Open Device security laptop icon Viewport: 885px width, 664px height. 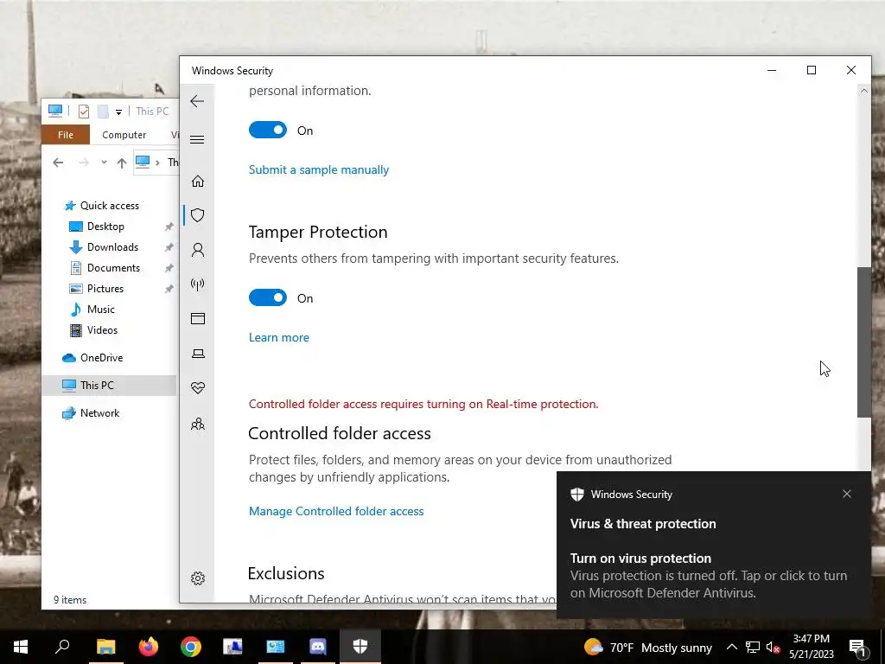198,354
